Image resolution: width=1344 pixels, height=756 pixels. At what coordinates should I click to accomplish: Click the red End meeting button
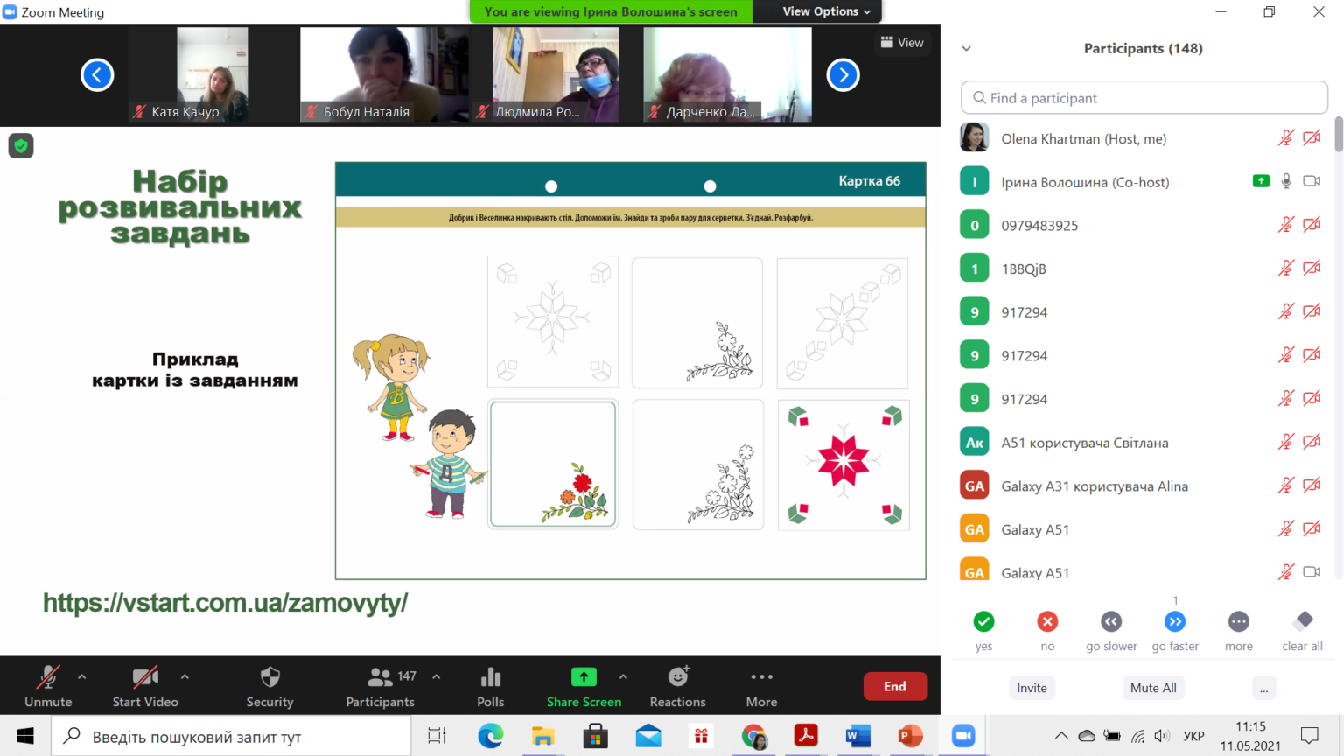tap(895, 687)
